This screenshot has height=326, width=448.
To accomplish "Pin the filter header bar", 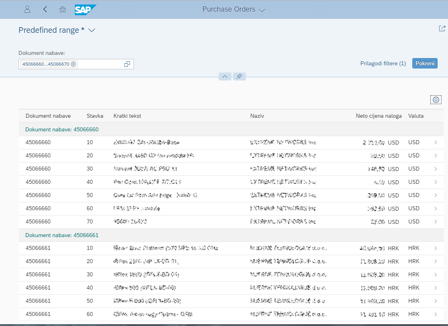I will (x=239, y=76).
